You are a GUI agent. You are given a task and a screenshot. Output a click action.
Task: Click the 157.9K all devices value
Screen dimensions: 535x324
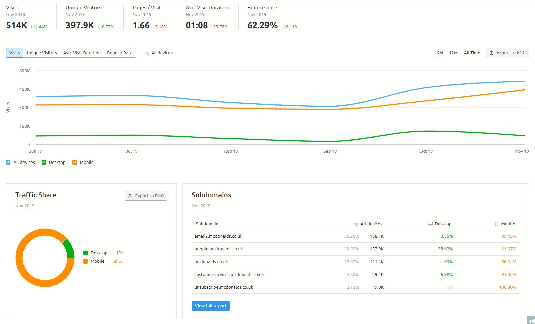click(377, 249)
